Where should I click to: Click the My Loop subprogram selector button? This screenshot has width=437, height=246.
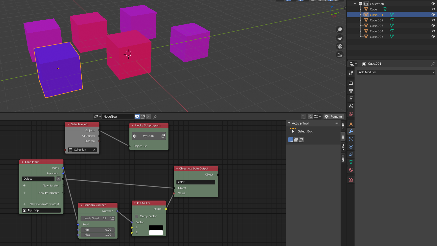[x=146, y=136]
